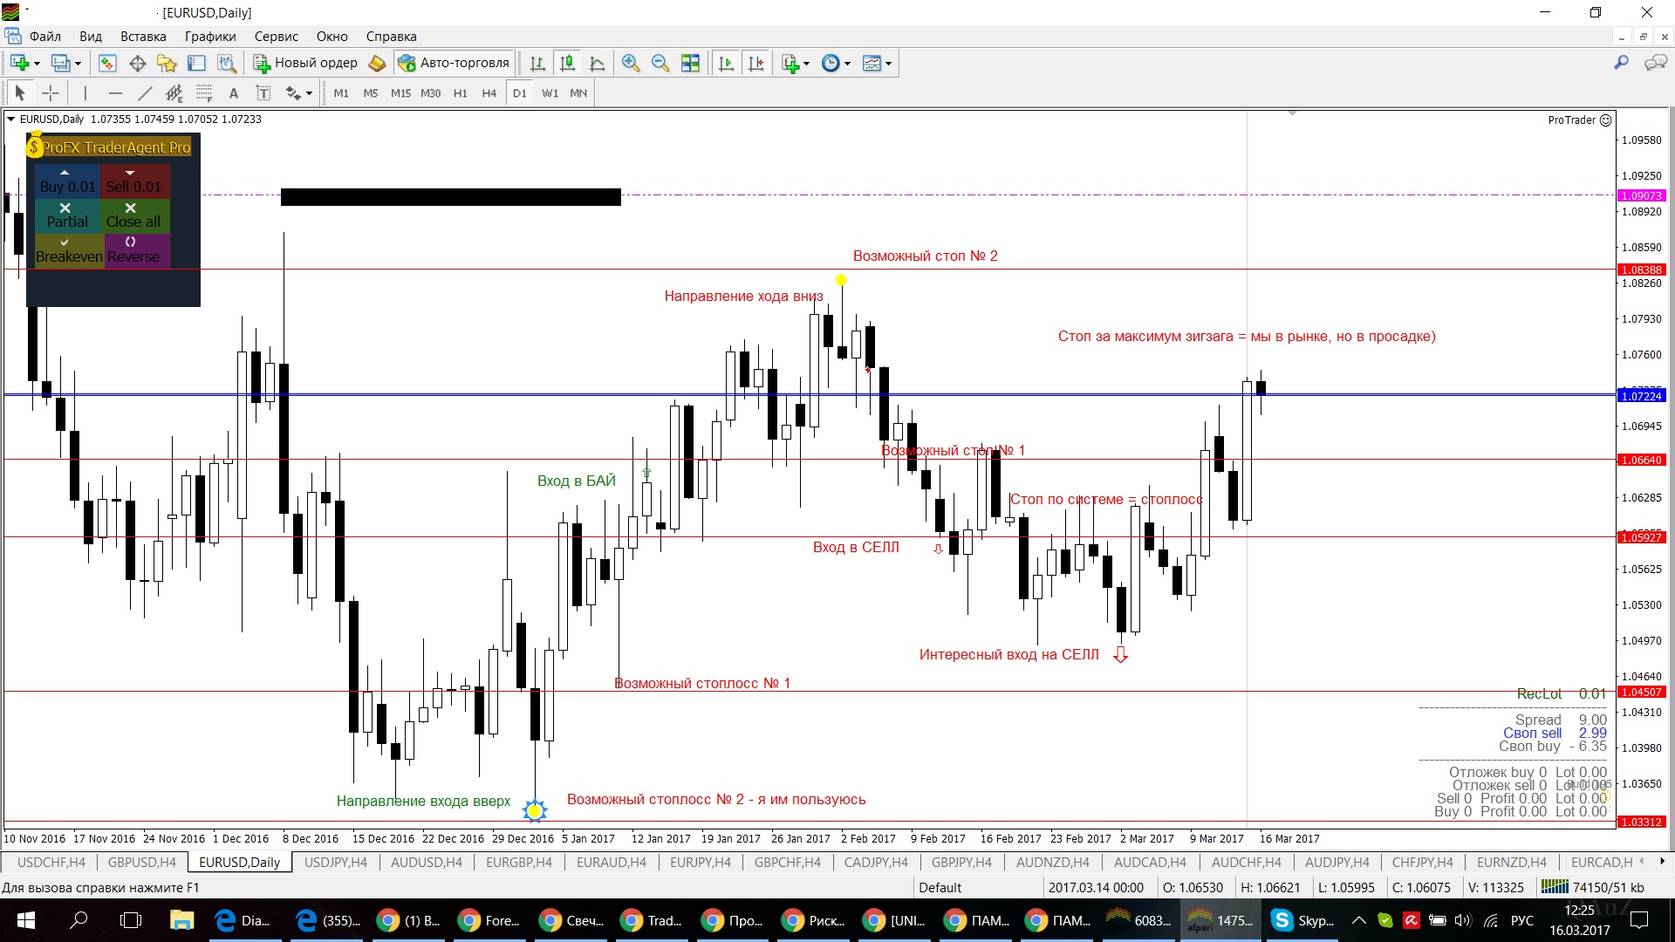Tile chart windows icon
Image resolution: width=1675 pixels, height=942 pixels.
[x=690, y=63]
